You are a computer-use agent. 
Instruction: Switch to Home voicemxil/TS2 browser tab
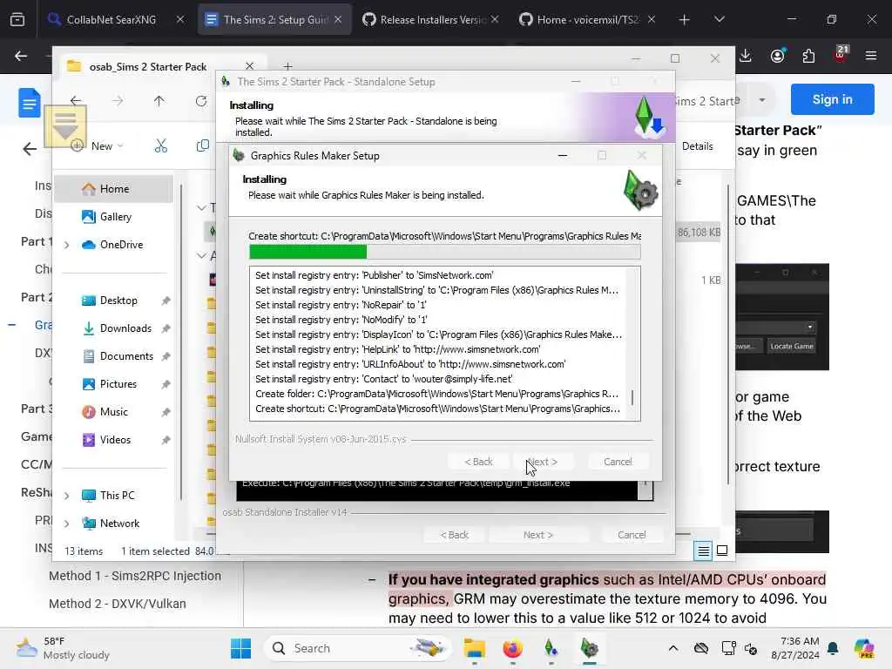(x=588, y=19)
